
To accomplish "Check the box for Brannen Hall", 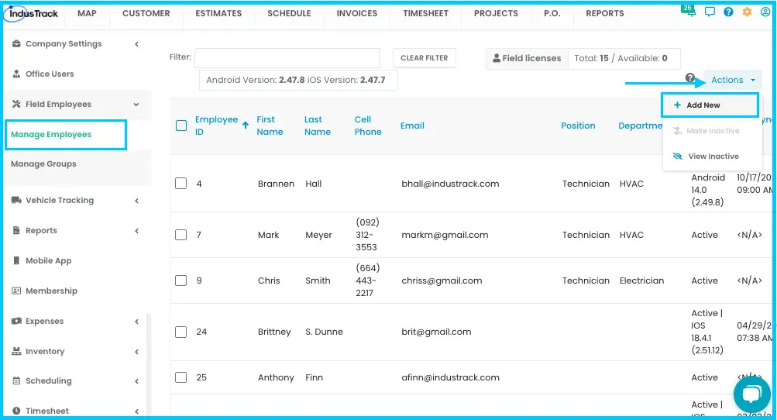I will tap(180, 184).
